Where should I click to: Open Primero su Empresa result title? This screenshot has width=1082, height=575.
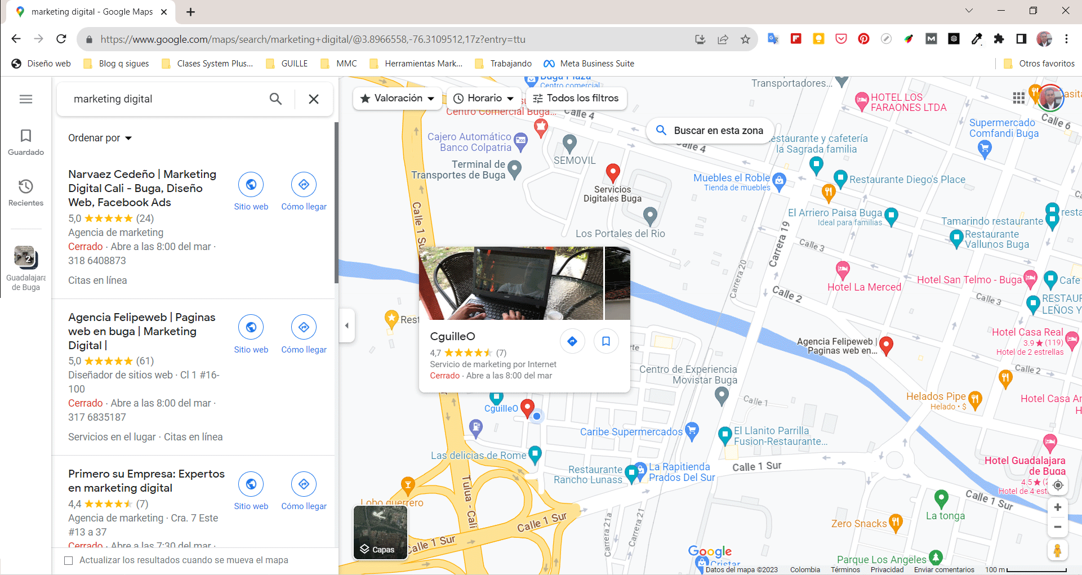146,481
